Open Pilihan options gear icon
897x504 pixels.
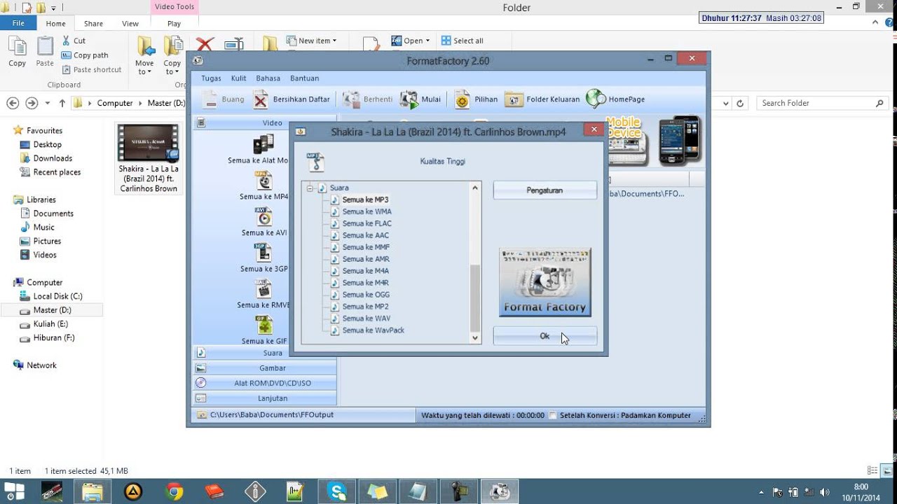(462, 99)
